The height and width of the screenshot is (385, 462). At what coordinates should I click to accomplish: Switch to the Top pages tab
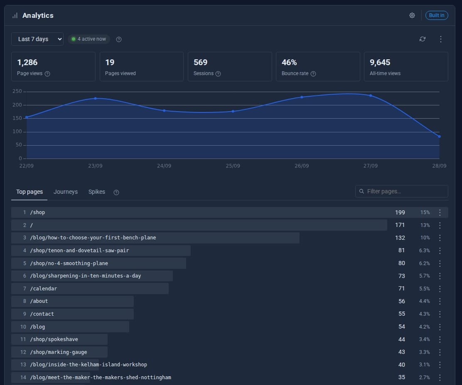[x=29, y=192]
